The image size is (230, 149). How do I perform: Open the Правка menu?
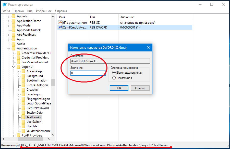[x=19, y=11]
